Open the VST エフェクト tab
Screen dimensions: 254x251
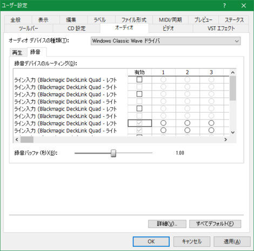point(221,29)
